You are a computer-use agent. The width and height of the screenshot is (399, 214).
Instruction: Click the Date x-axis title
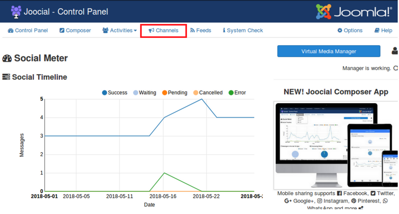pos(149,205)
